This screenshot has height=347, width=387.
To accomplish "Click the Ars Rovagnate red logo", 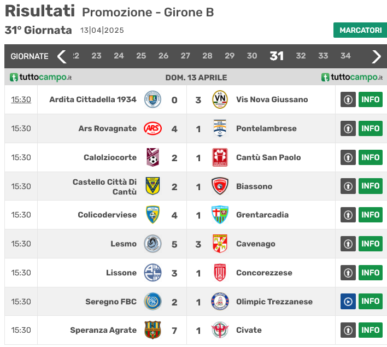I will pos(153,128).
